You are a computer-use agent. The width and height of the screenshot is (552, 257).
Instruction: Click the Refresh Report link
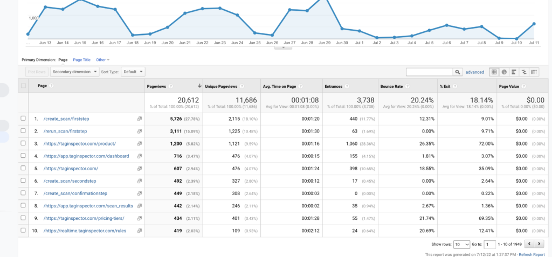(532, 254)
